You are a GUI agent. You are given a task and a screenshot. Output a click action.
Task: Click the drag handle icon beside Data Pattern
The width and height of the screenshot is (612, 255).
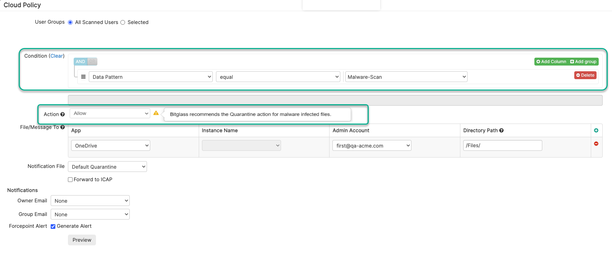[x=83, y=77]
